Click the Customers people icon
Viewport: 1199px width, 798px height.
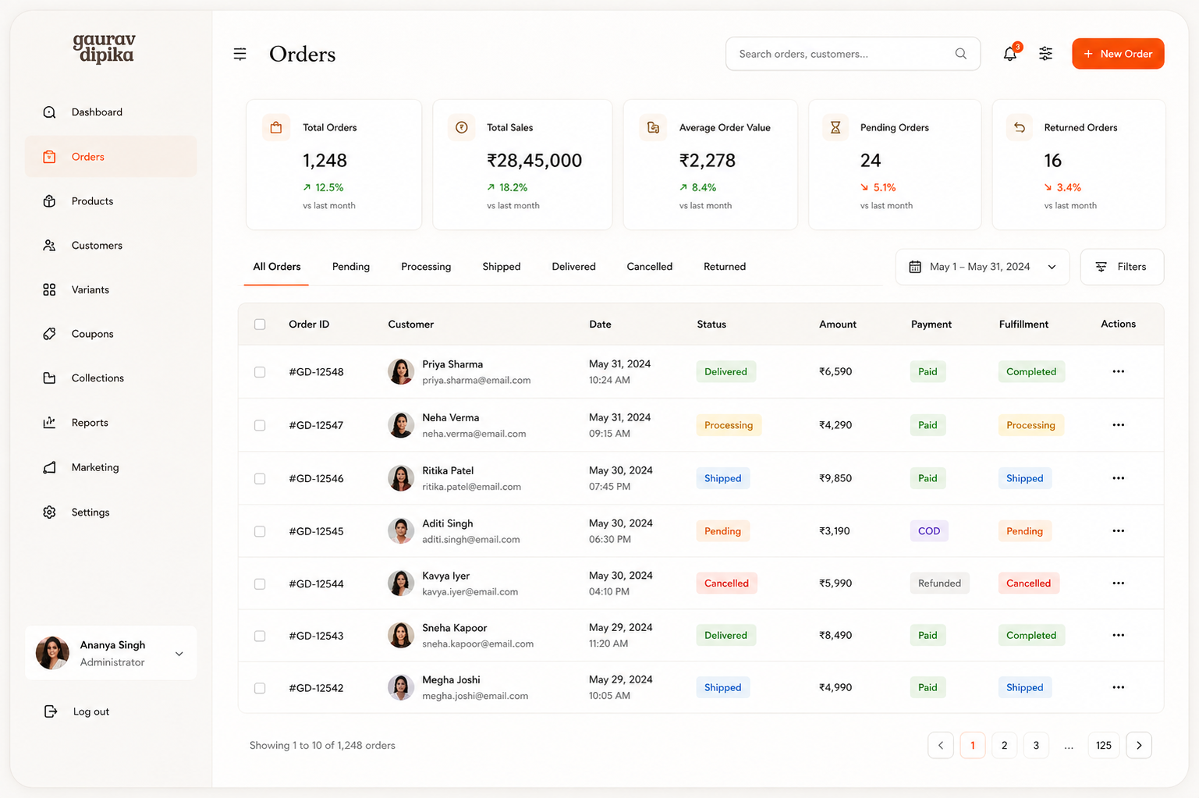point(49,246)
